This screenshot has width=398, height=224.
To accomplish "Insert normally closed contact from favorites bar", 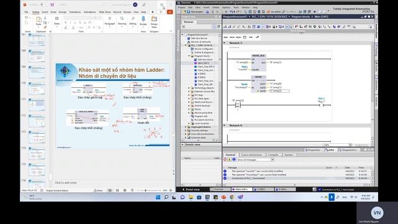I will pyautogui.click(x=232, y=37).
